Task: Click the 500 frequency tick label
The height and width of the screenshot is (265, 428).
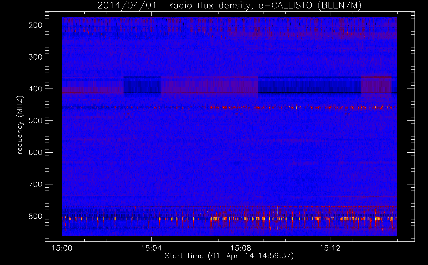Action: [x=35, y=121]
